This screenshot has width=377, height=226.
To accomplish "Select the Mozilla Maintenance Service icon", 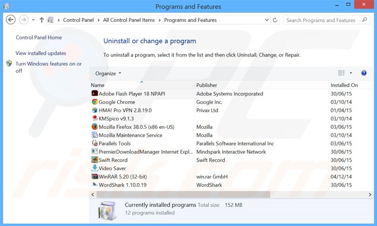I will (x=95, y=135).
